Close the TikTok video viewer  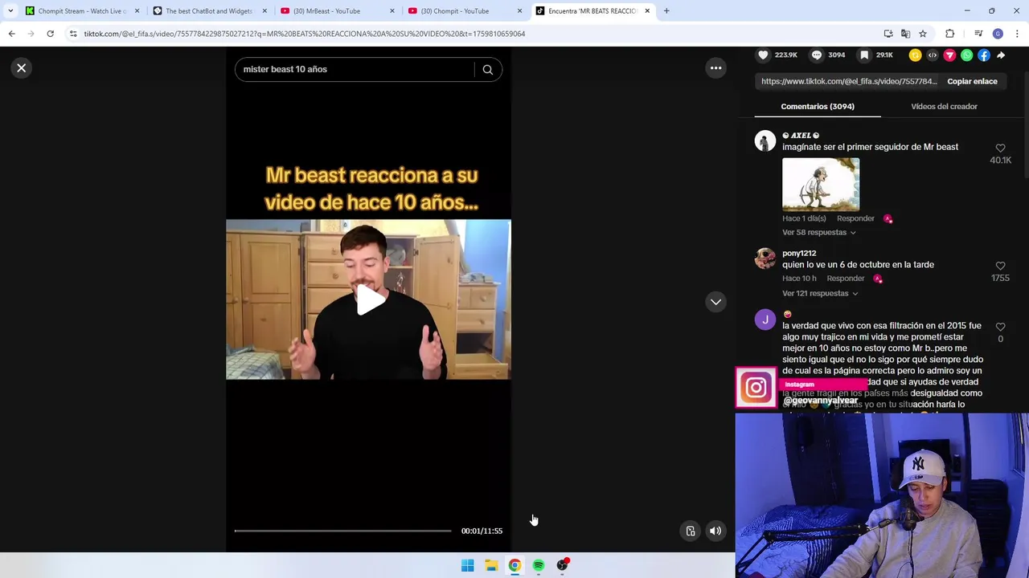22,68
